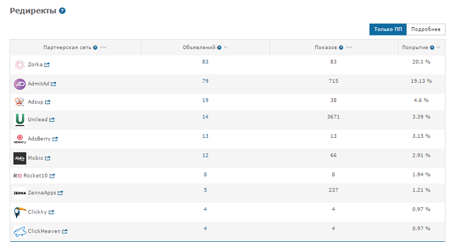The image size is (474, 242).
Task: Click Mobio impressions value 66
Action: click(334, 156)
